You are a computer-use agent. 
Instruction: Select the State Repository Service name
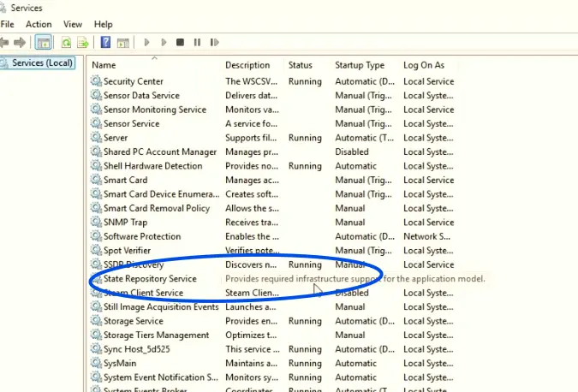[150, 279]
